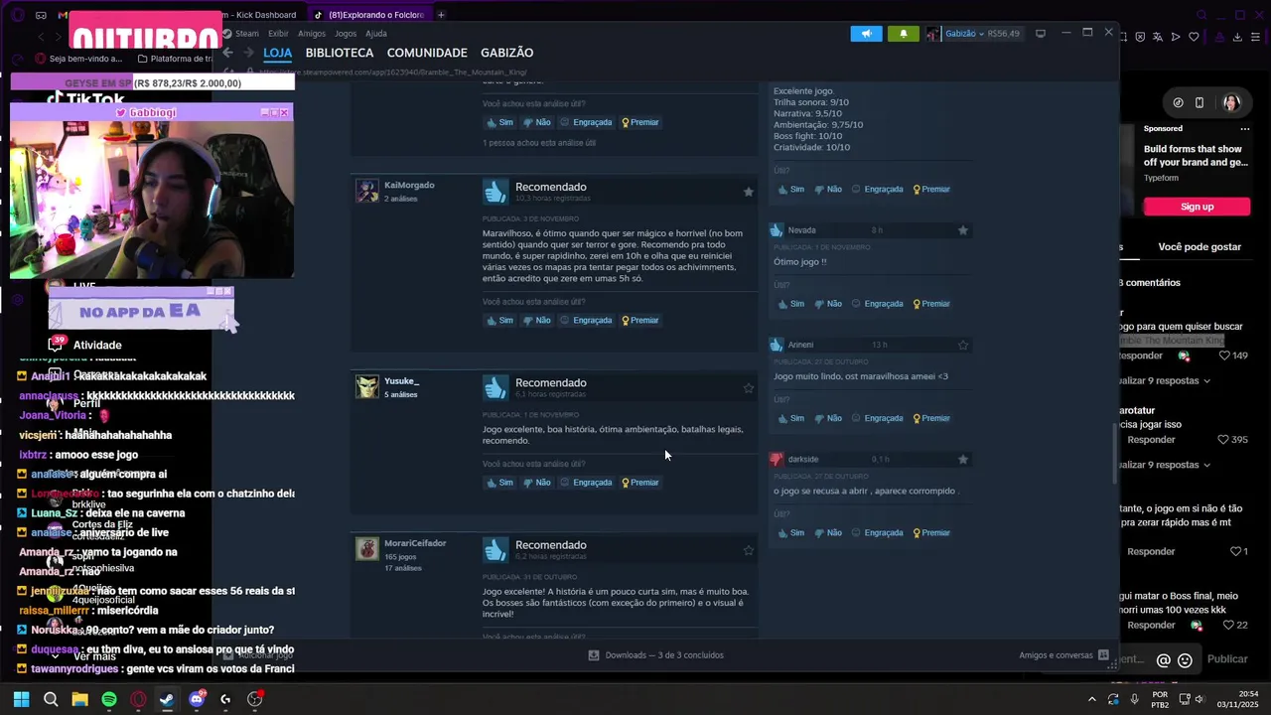Image resolution: width=1271 pixels, height=715 pixels.
Task: Select 'Você pode gostar' tab in TikTok
Action: (x=1200, y=247)
